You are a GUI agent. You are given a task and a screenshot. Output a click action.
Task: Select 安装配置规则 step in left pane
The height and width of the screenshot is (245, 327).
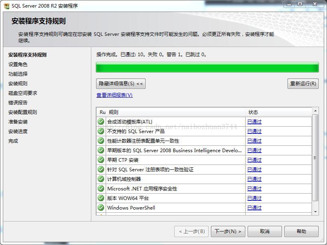coord(23,112)
